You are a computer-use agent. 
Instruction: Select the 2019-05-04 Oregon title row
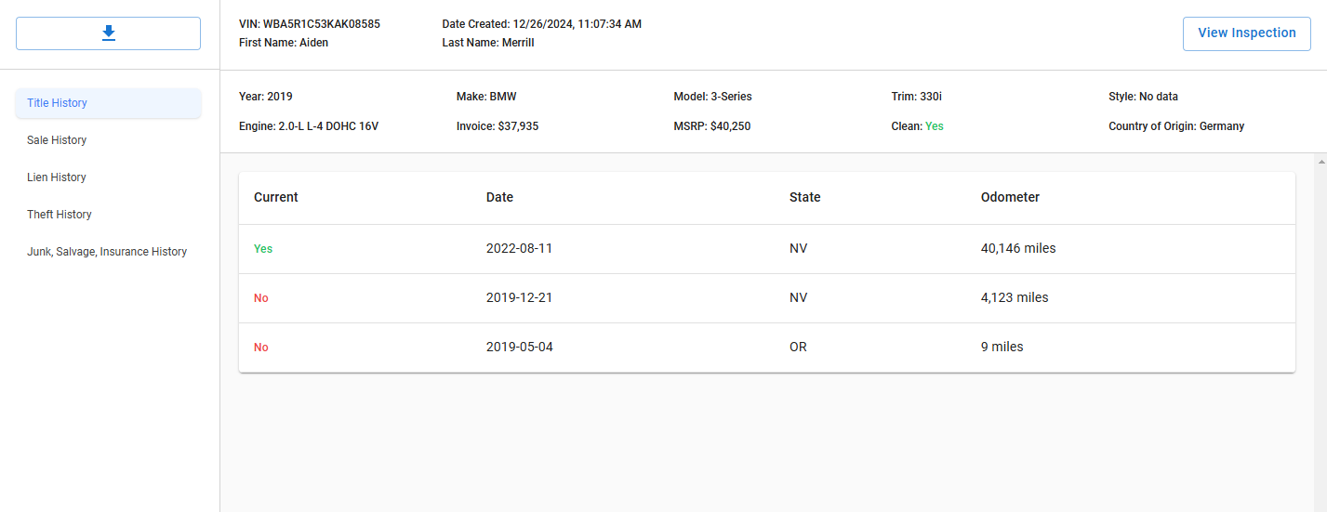[767, 348]
